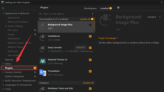Uncheck the Translation plugin checkbox

click(x=90, y=71)
